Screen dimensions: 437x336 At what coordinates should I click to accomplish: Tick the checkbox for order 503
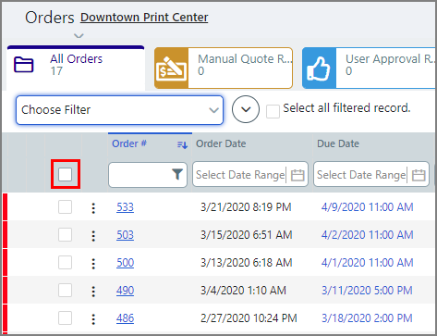coord(65,235)
